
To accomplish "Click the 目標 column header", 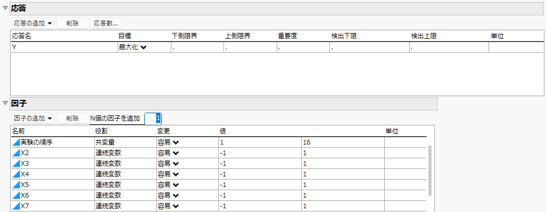I will tap(125, 36).
